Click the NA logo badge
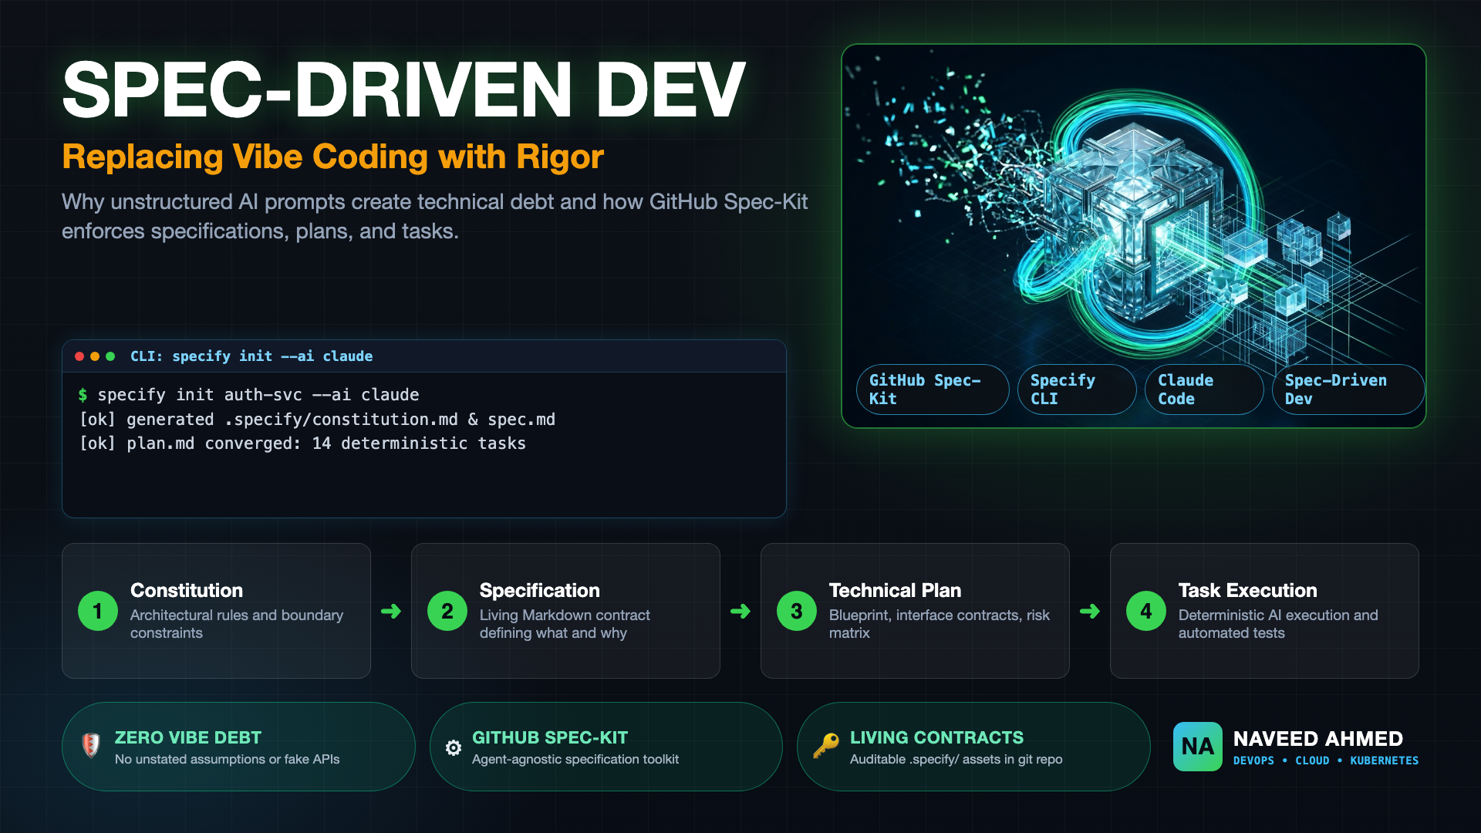The width and height of the screenshot is (1481, 833). point(1197,747)
